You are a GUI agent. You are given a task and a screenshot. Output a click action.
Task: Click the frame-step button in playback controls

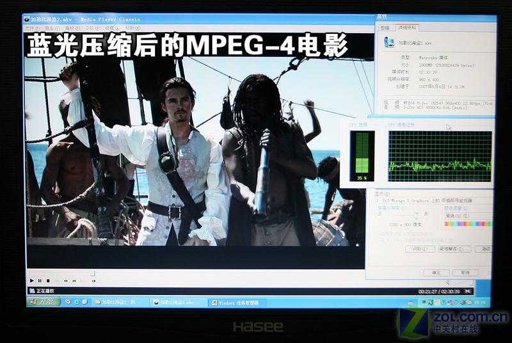click(94, 281)
